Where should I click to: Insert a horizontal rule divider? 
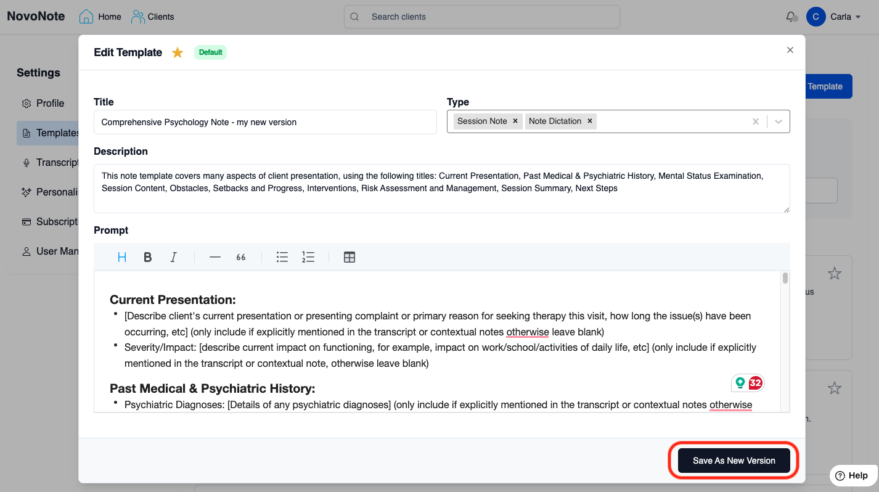(x=215, y=257)
